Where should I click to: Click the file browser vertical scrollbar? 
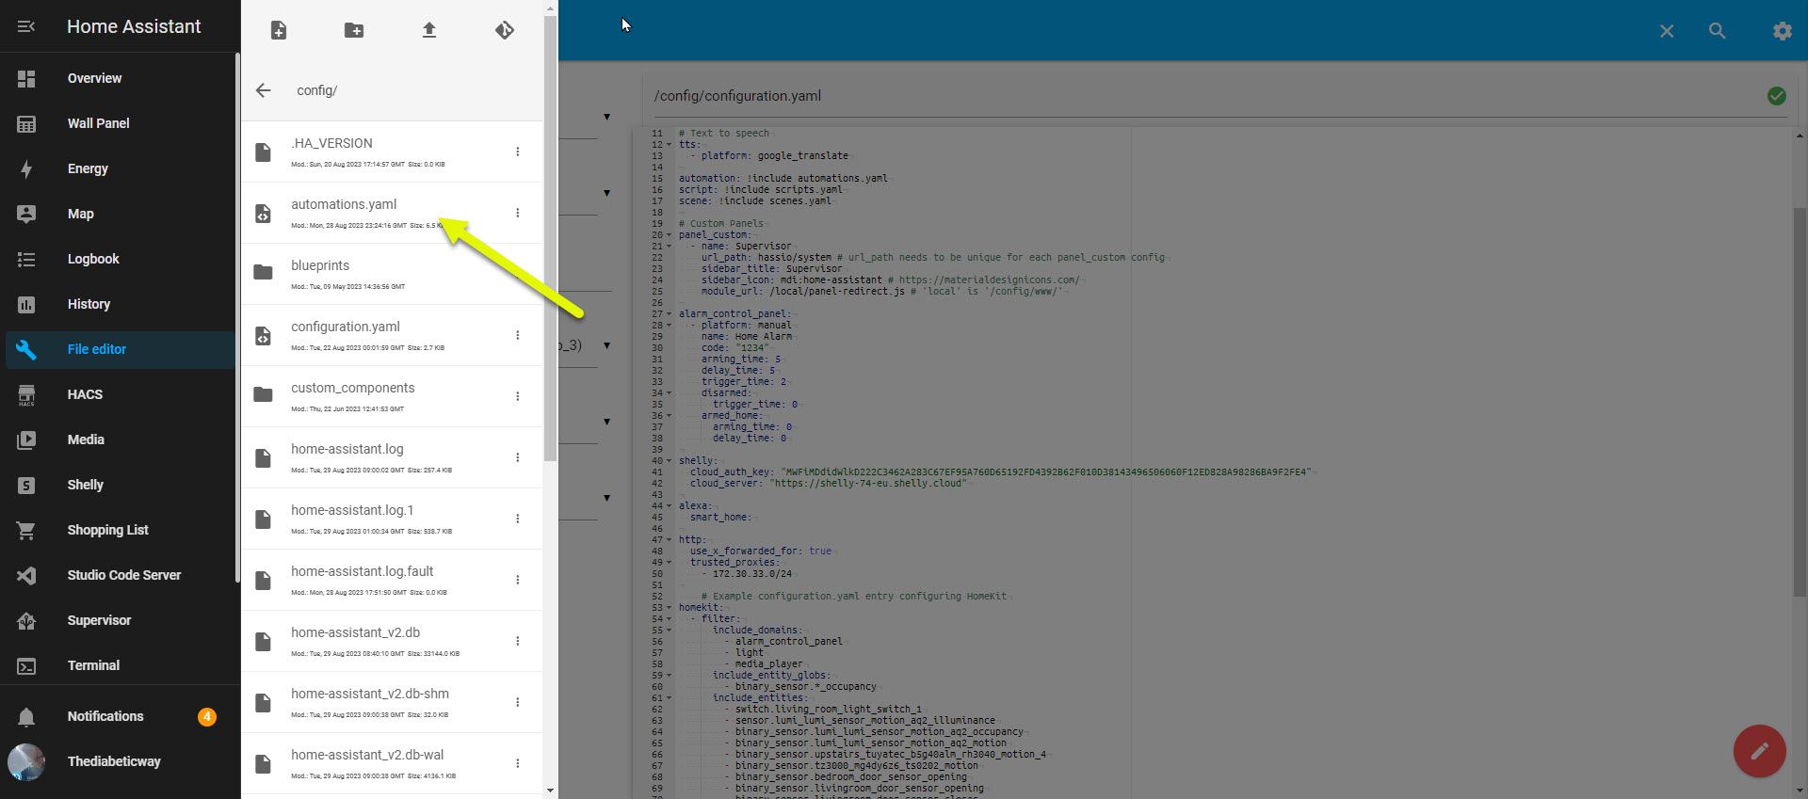coord(550,235)
